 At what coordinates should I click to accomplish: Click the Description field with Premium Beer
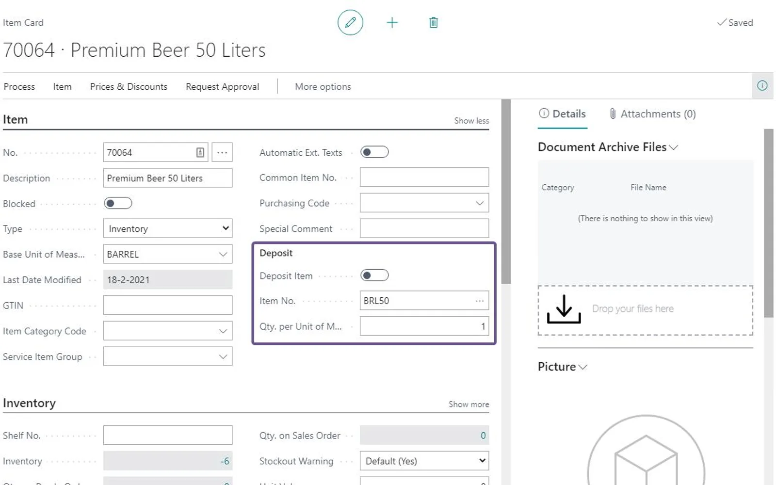click(168, 178)
